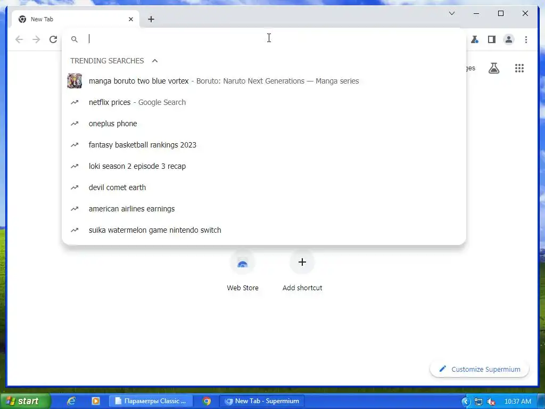Choose american airlines earnings suggestion
Image resolution: width=545 pixels, height=409 pixels.
[x=264, y=209]
